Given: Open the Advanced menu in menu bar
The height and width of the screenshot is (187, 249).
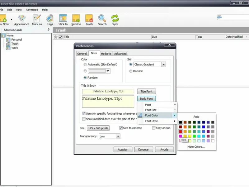Looking at the screenshot, I should (x=32, y=10).
